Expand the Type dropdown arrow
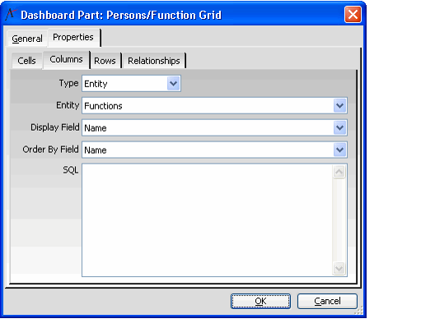This screenshot has height=328, width=435. click(x=173, y=83)
